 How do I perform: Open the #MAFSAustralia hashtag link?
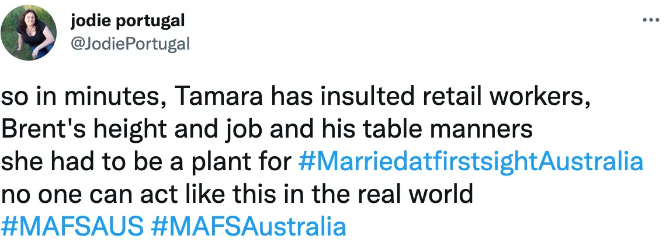click(x=248, y=226)
